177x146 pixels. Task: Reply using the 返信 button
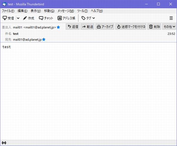point(73,27)
